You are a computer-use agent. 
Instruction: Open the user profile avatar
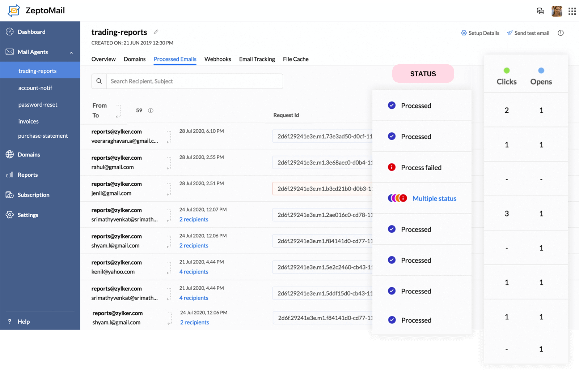pyautogui.click(x=557, y=11)
